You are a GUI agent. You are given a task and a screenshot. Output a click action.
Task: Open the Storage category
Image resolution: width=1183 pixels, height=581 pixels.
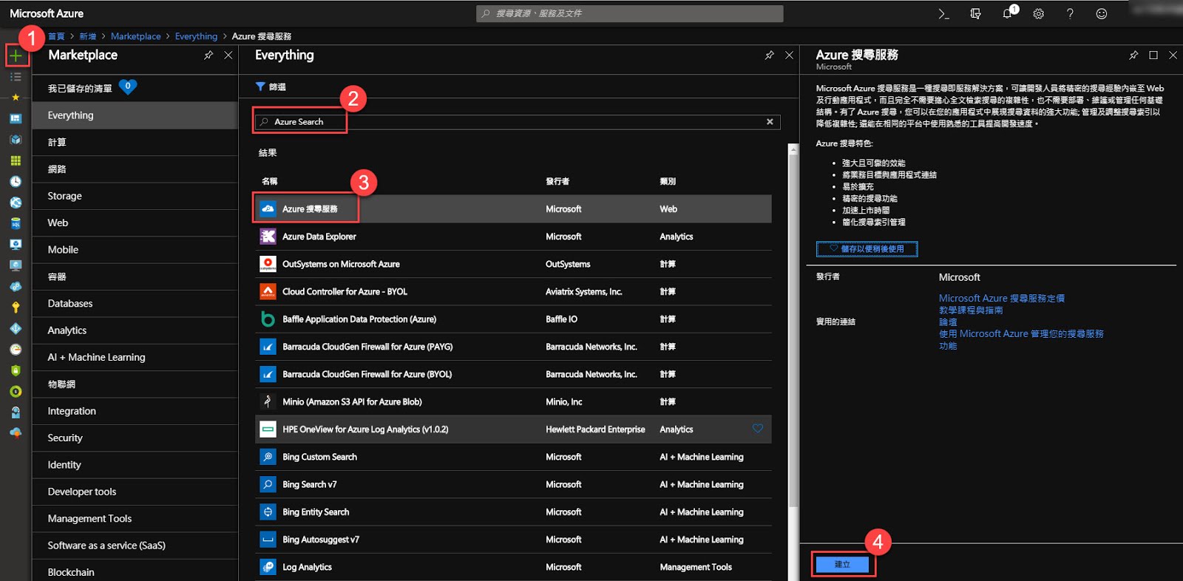135,196
